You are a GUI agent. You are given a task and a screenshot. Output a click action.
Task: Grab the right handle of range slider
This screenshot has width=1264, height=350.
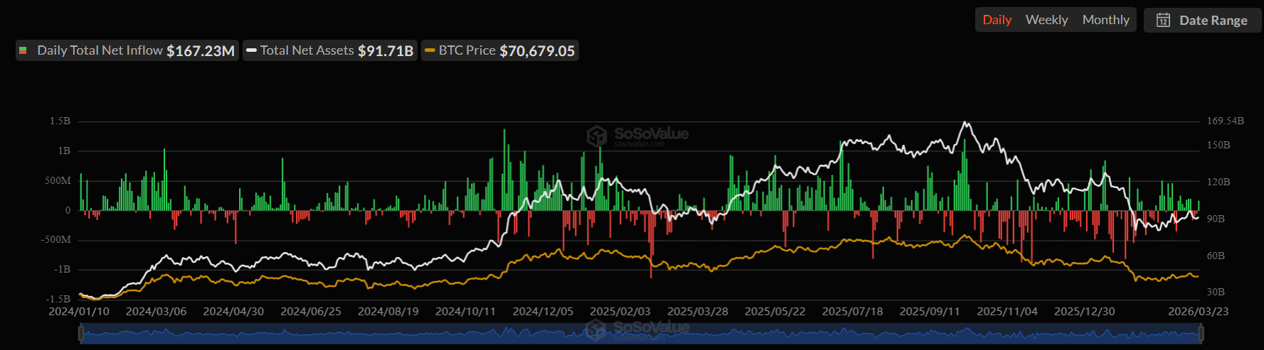pos(1201,333)
